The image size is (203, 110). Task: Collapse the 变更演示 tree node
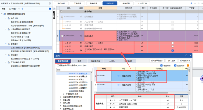[6, 44]
